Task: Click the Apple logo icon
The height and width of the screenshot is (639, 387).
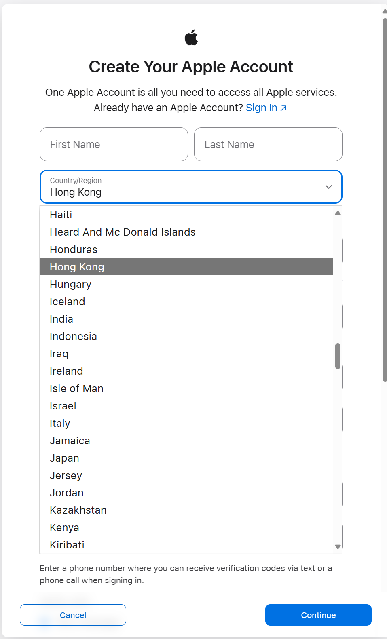Action: click(x=191, y=38)
